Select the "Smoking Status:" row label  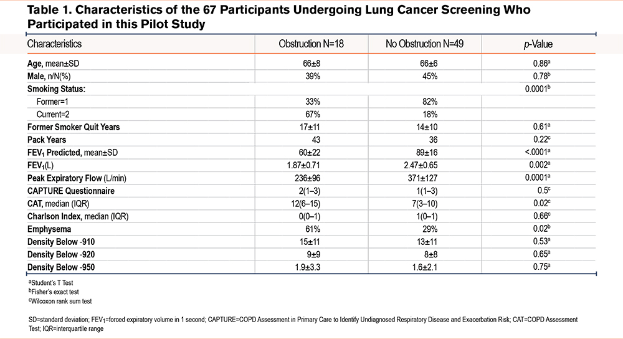[55, 88]
